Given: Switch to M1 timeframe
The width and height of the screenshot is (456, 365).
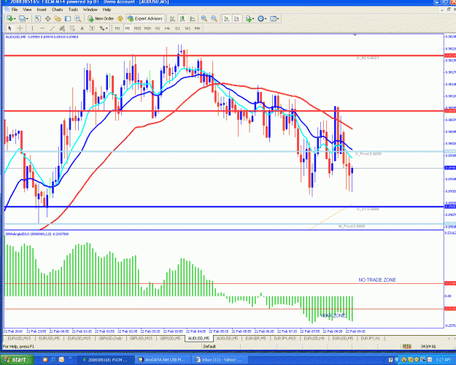Looking at the screenshot, I should click(117, 28).
